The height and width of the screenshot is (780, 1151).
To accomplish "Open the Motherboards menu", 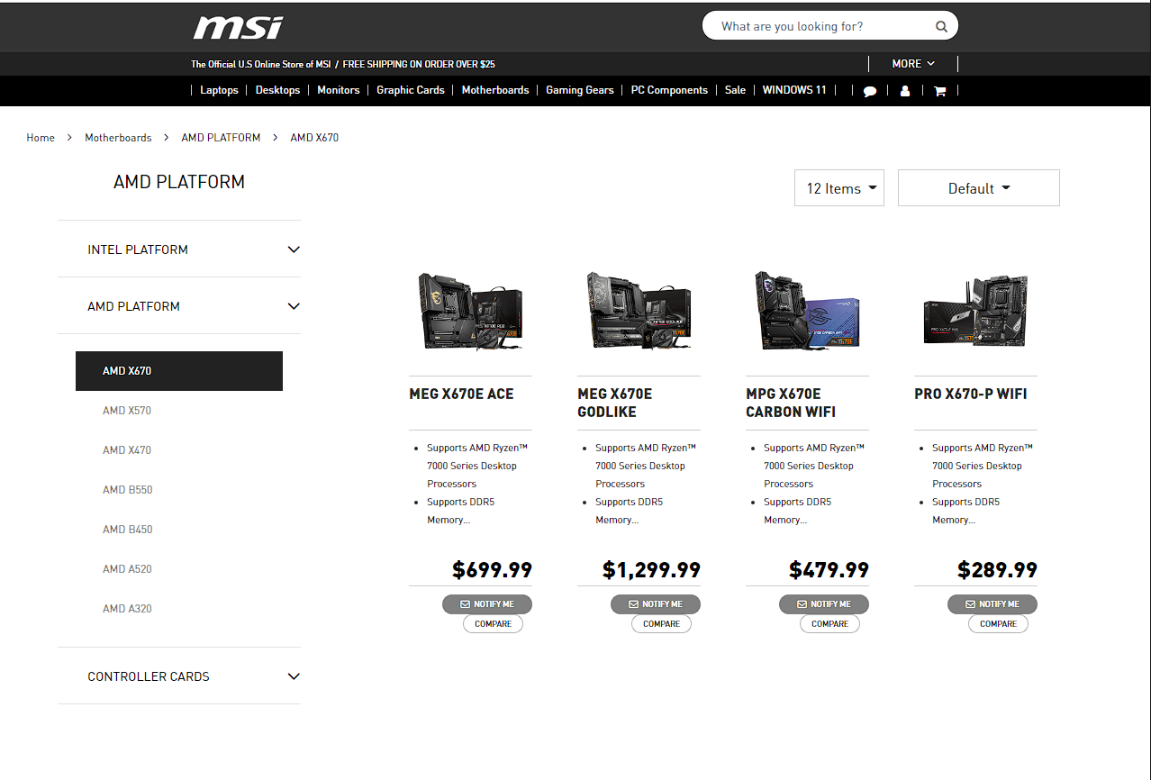I will pos(495,90).
